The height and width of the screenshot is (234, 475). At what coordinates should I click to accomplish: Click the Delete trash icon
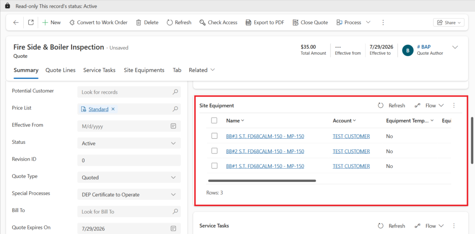coord(138,22)
